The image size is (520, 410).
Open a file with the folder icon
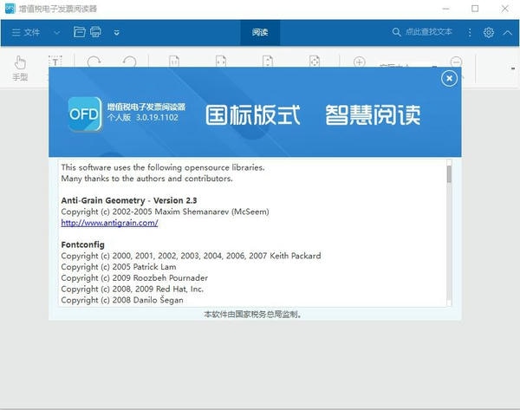point(80,32)
